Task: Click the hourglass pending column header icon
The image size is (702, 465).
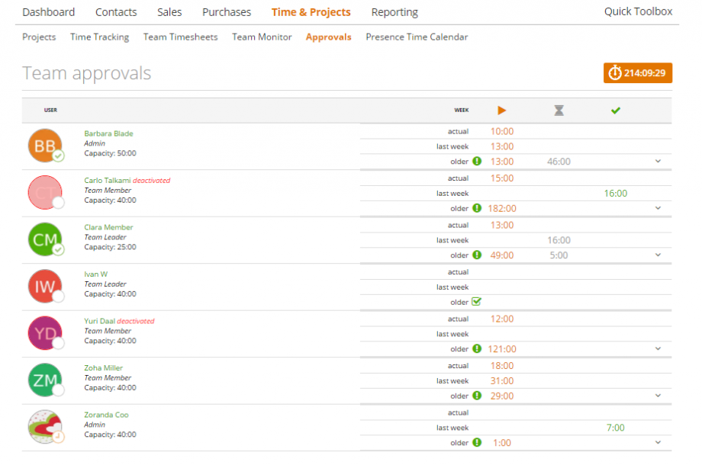Action: pyautogui.click(x=559, y=110)
